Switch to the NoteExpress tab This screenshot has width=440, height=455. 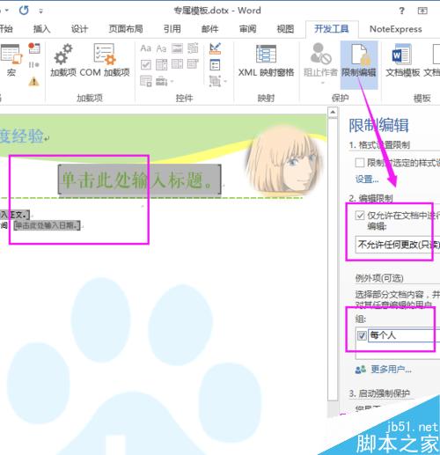pyautogui.click(x=396, y=29)
